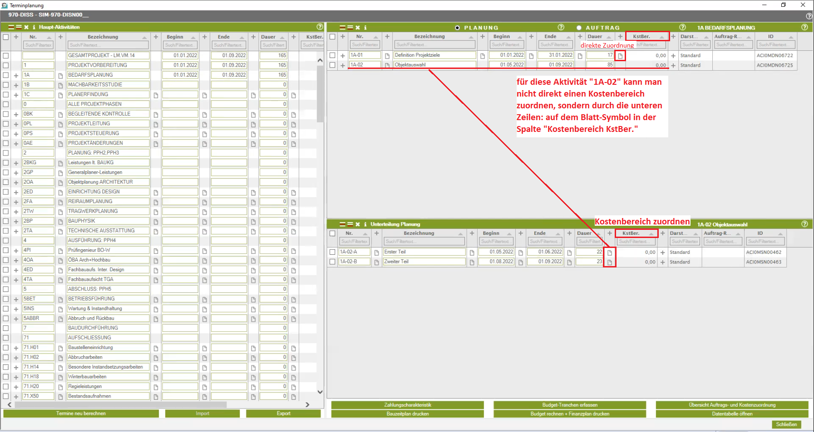Click the sheet icon next to 1A BEDARFSPLANUNG
Image resolution: width=814 pixels, height=432 pixels.
(60, 75)
